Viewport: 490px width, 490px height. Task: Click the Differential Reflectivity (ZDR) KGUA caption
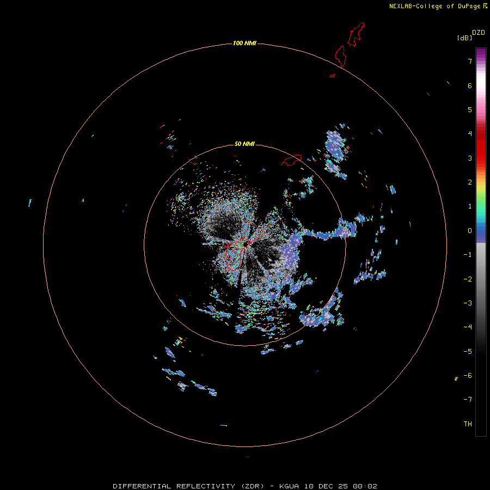245,486
